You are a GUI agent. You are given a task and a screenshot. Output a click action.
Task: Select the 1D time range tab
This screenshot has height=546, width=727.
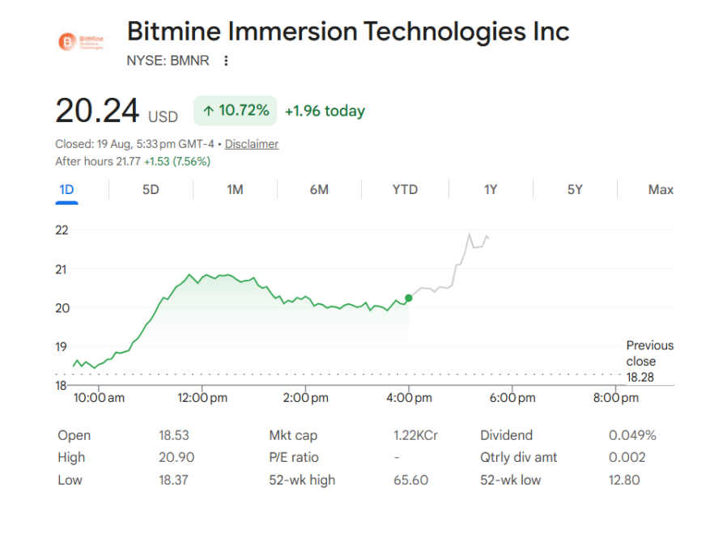[66, 190]
